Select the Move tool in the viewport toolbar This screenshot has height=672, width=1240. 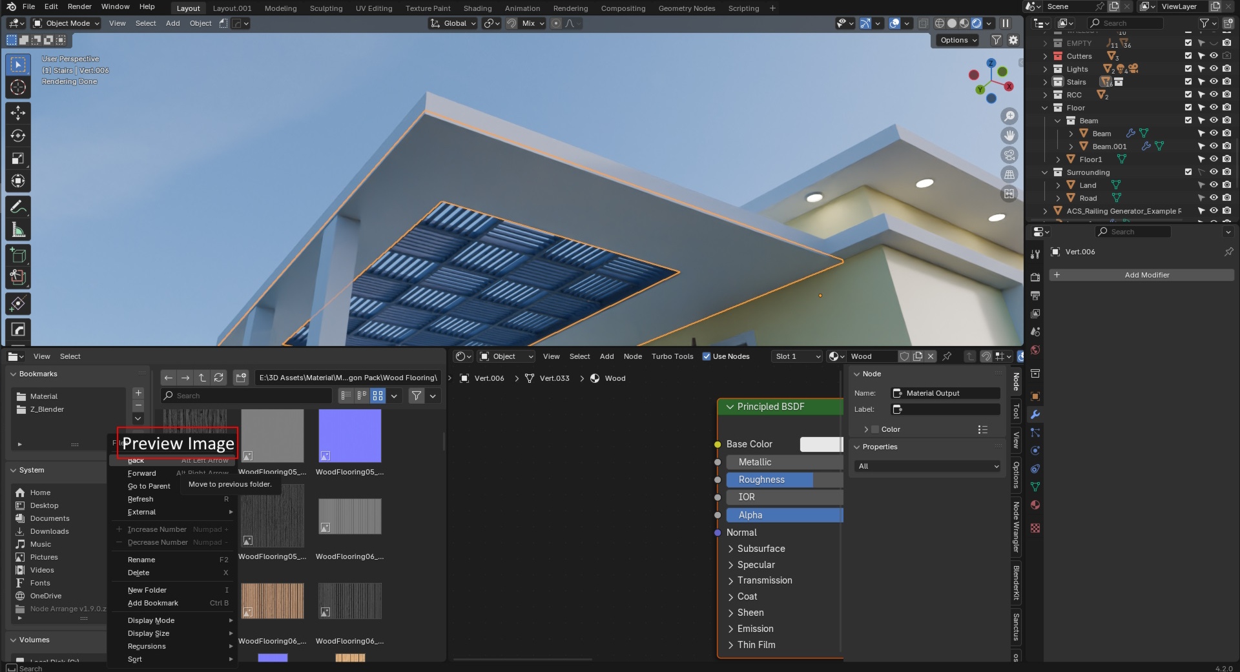(x=18, y=113)
